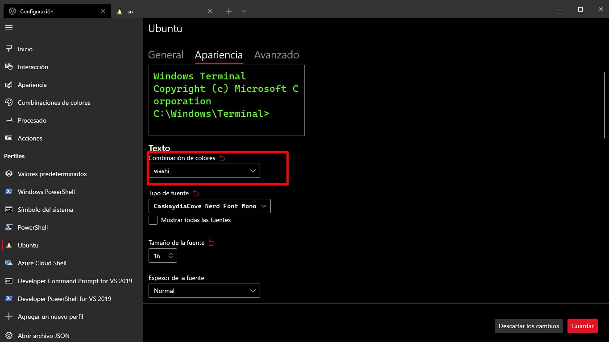Image resolution: width=609 pixels, height=342 pixels.
Task: Open Combinaciones de colores settings page
Action: pos(71,103)
